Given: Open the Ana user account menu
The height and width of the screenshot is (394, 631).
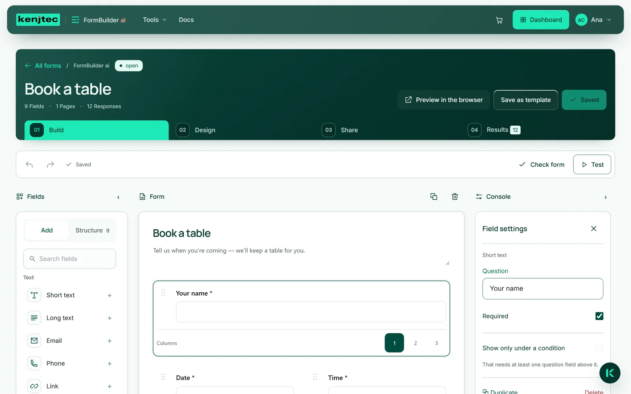Looking at the screenshot, I should tap(594, 20).
